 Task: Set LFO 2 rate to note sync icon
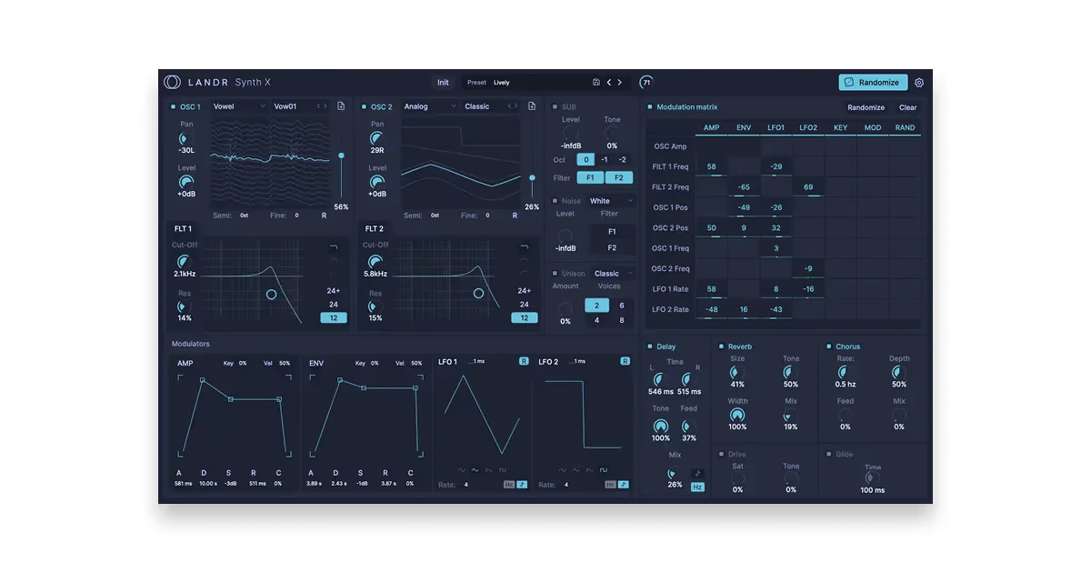(x=623, y=485)
